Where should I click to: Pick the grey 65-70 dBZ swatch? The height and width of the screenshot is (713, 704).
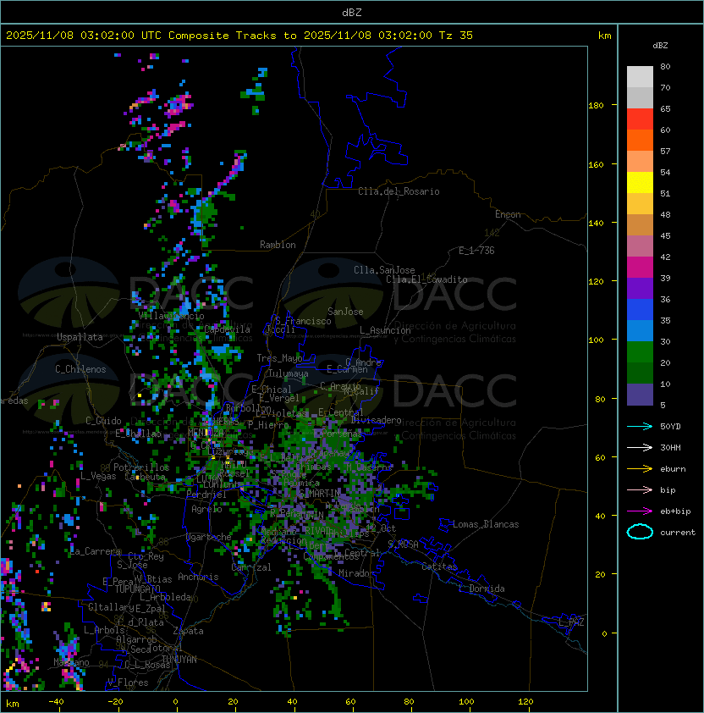tap(640, 97)
